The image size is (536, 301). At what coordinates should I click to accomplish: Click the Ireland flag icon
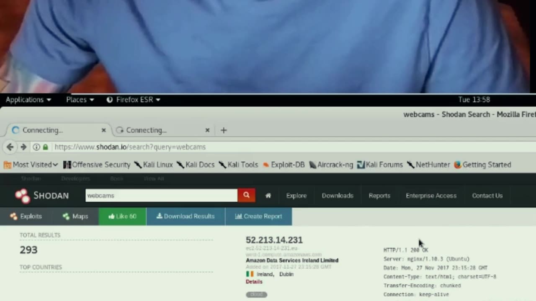(x=250, y=274)
